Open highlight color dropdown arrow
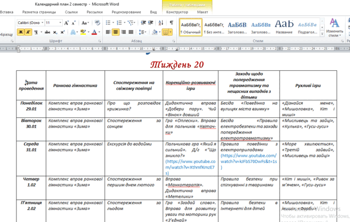 88,32
